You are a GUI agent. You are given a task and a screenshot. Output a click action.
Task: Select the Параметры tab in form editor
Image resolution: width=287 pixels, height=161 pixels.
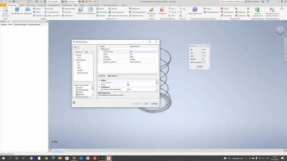pyautogui.click(x=79, y=52)
